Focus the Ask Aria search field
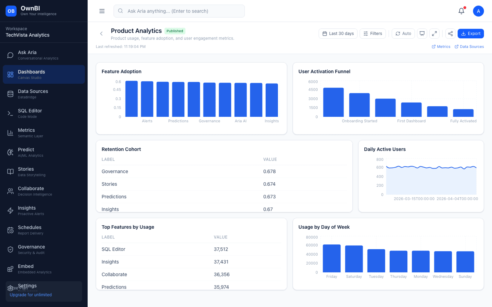The image size is (492, 307). [x=179, y=11]
